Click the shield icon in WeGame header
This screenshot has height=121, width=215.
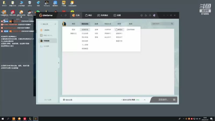coord(142,15)
